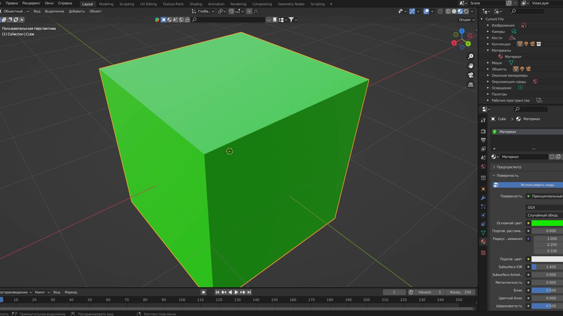Open the Collection properties tab (box icon)
This screenshot has height=316, width=563.
tap(483, 178)
